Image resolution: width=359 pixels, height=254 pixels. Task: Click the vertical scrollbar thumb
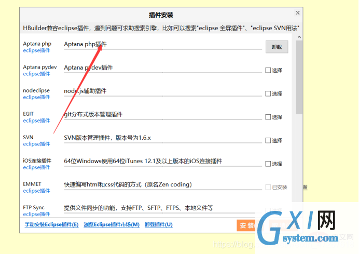click(299, 77)
